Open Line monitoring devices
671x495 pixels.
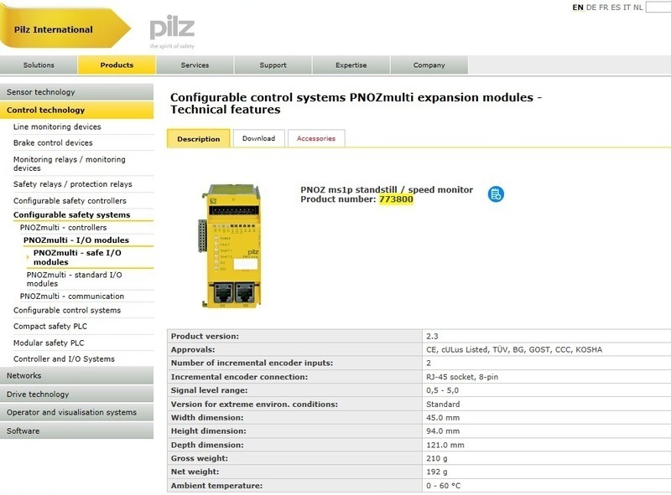pyautogui.click(x=57, y=126)
